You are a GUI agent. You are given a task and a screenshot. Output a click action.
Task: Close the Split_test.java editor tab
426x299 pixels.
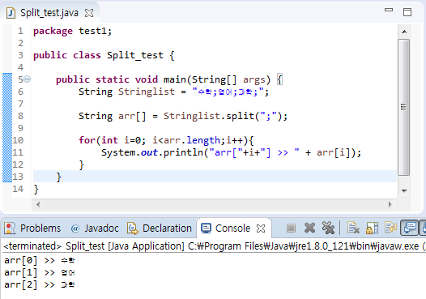click(89, 13)
